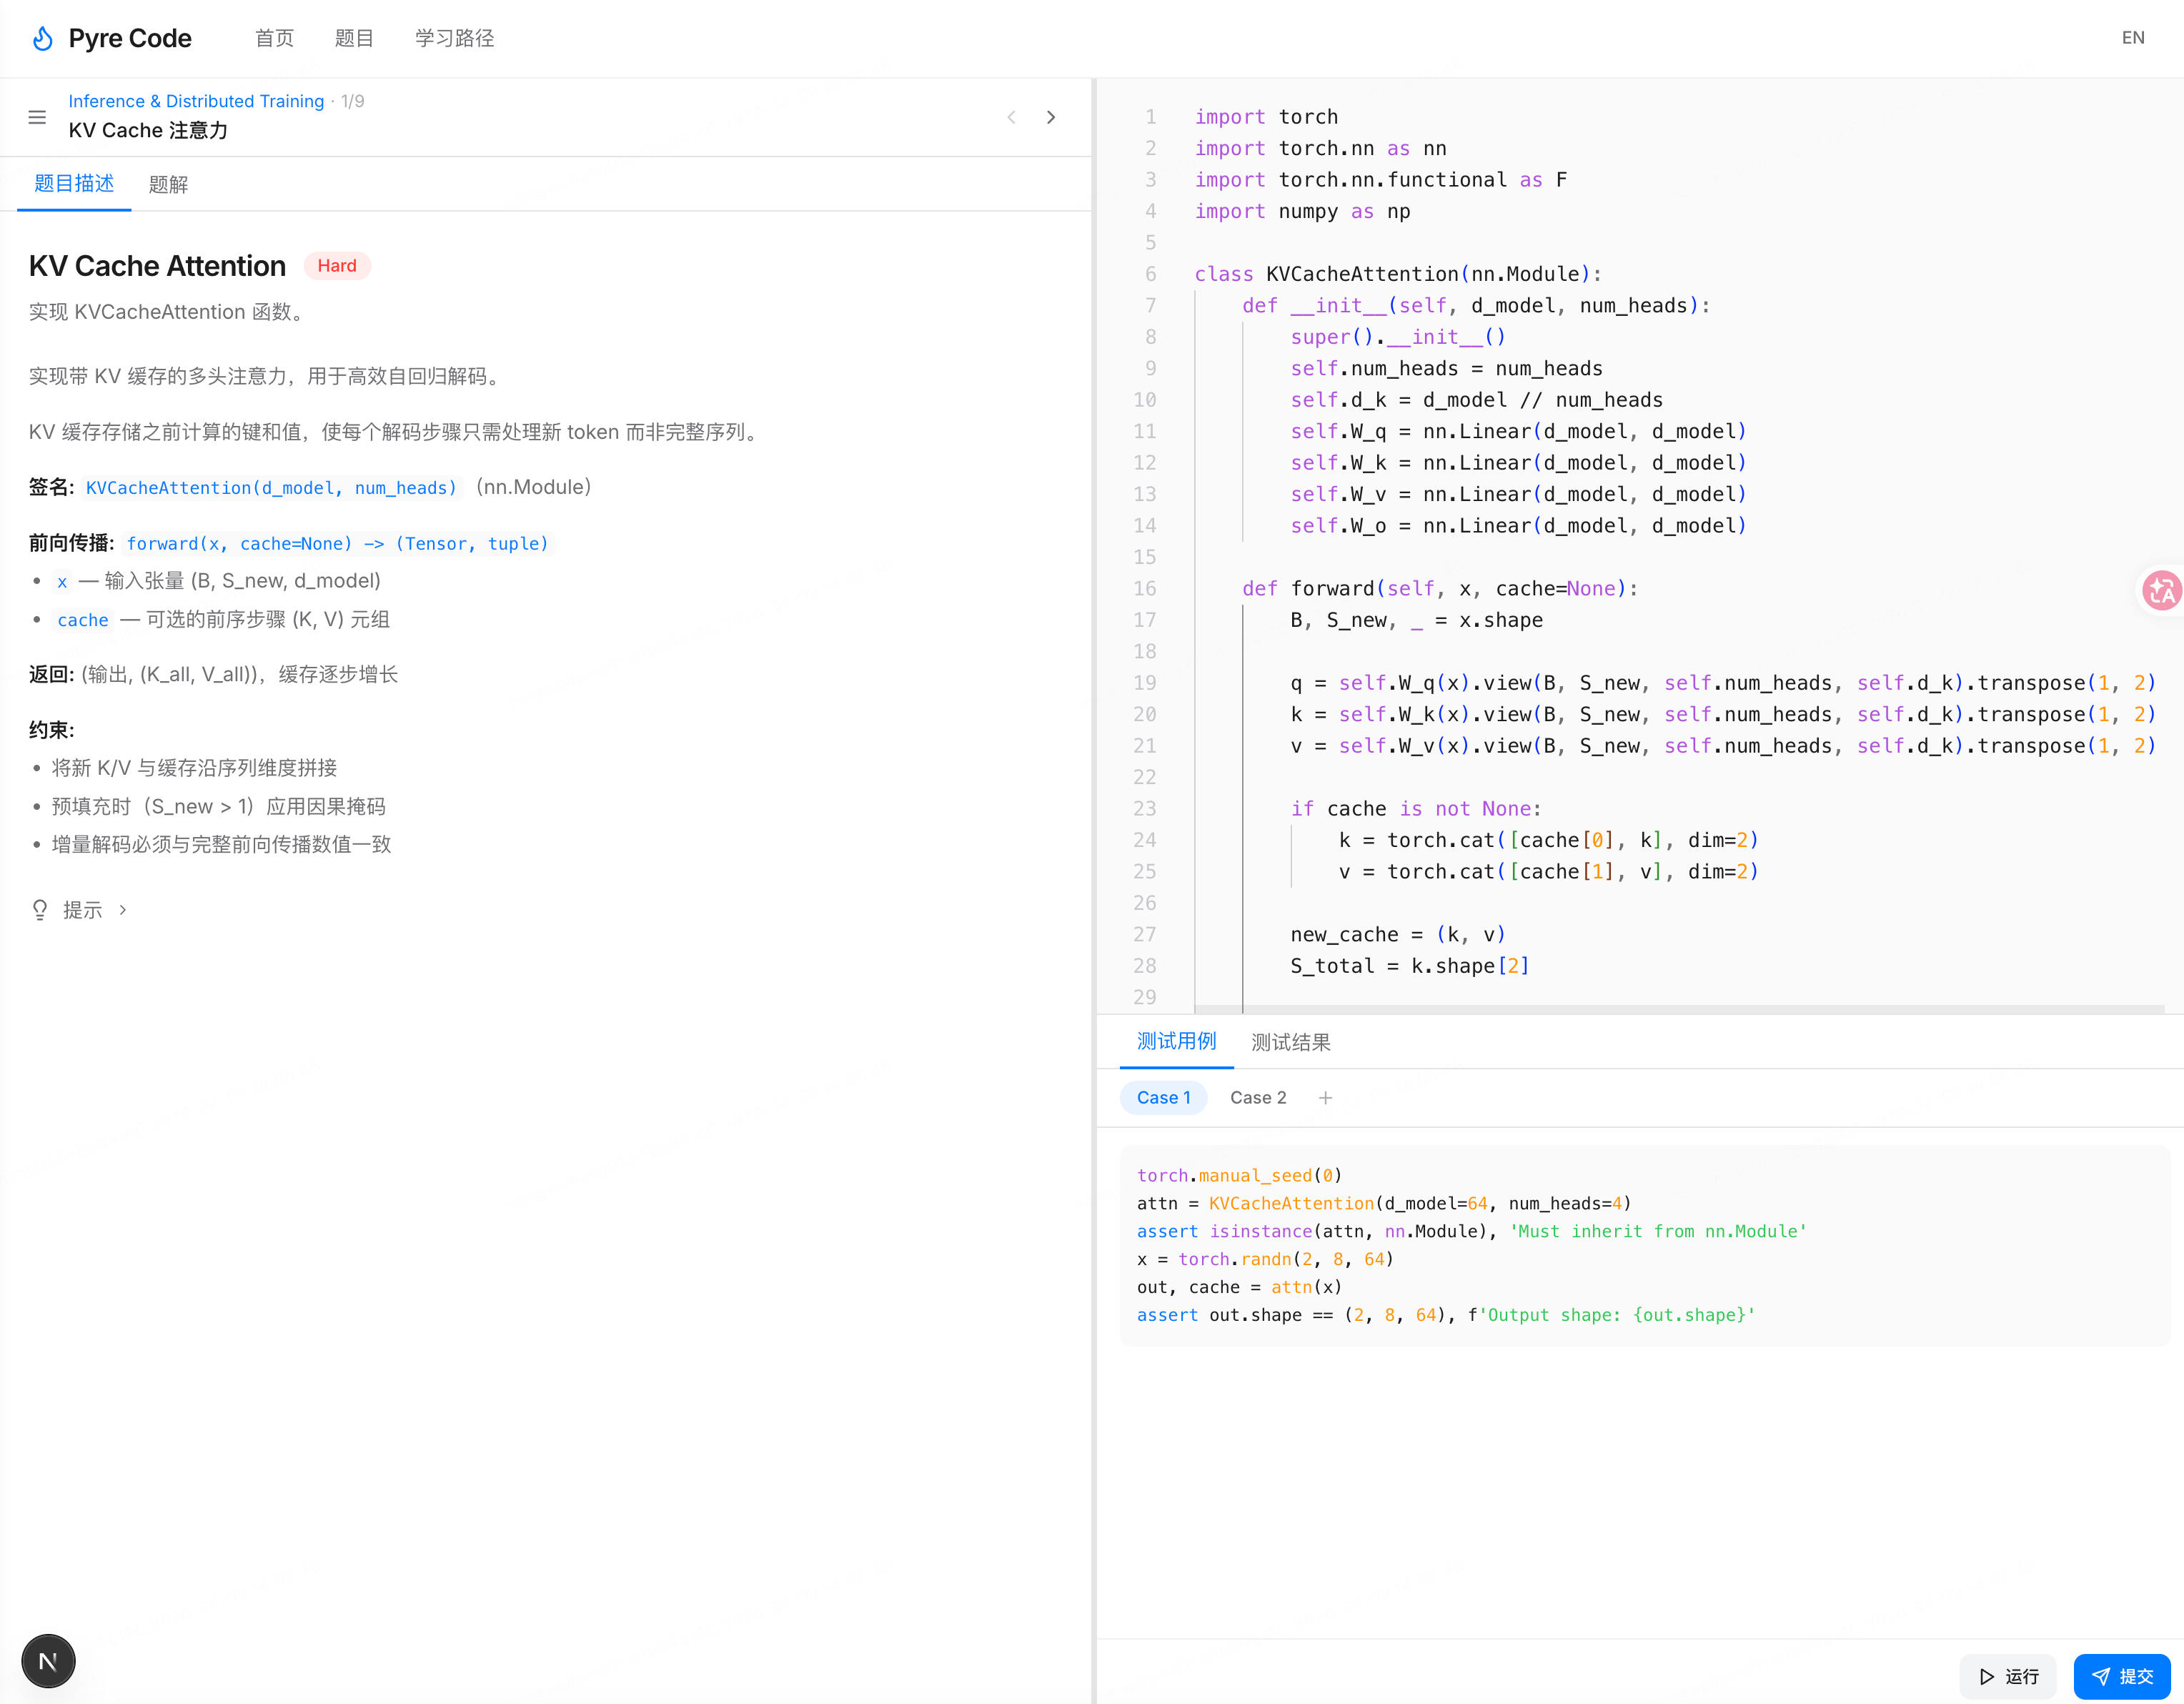2184x1704 pixels.
Task: Select Case 1 test case
Action: (1163, 1098)
